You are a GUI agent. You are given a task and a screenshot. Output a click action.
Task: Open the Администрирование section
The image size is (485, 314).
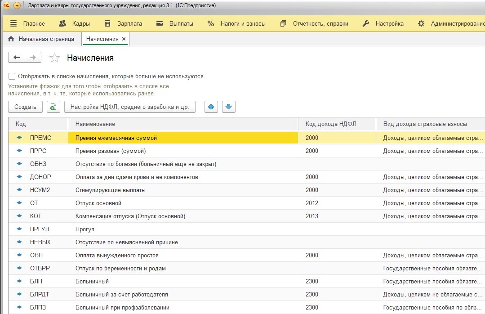pos(458,23)
